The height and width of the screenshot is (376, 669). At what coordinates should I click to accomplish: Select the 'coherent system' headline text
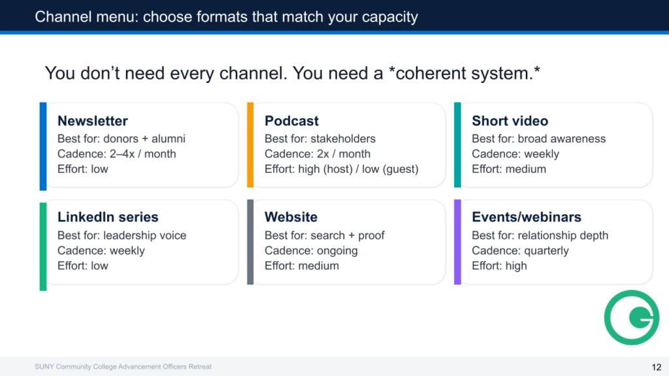(292, 73)
